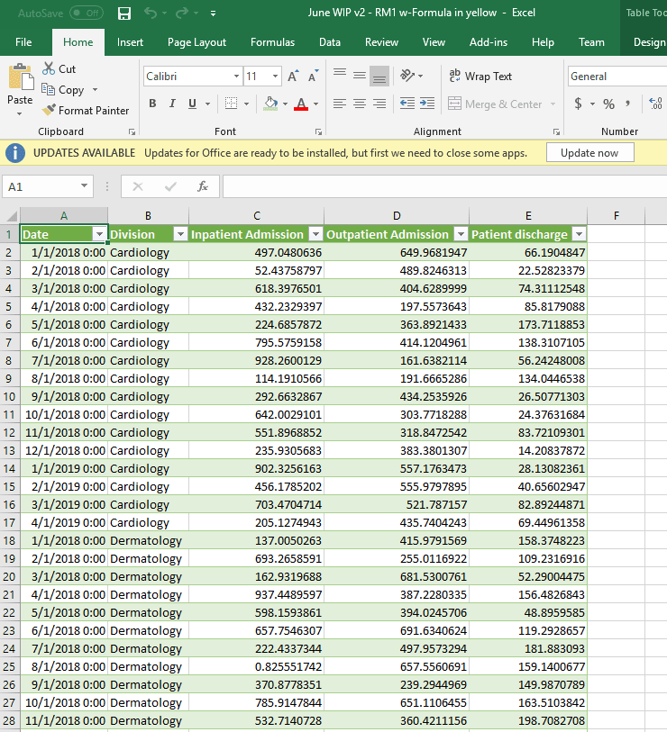Viewport: 667px width, 732px height.
Task: Open the underline style dropdown arrow
Action: pyautogui.click(x=207, y=104)
